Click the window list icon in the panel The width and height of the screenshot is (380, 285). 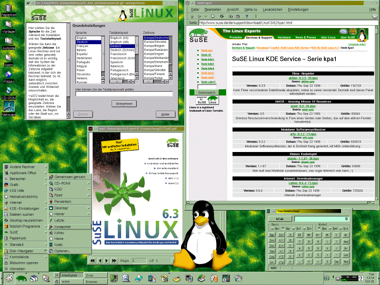[34, 278]
